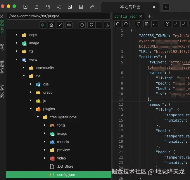Open the 小易 sidebar tab
This screenshot has height=180, width=190.
(x=2, y=47)
